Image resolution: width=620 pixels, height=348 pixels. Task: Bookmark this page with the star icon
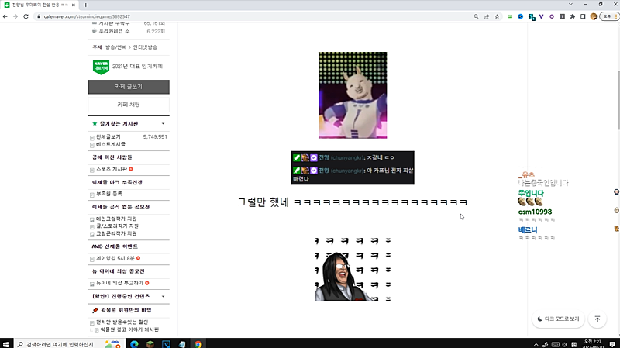(x=497, y=16)
